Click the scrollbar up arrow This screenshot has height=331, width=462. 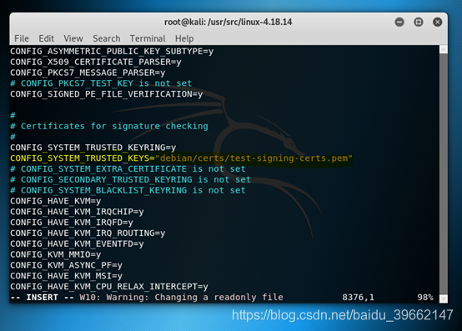444,49
